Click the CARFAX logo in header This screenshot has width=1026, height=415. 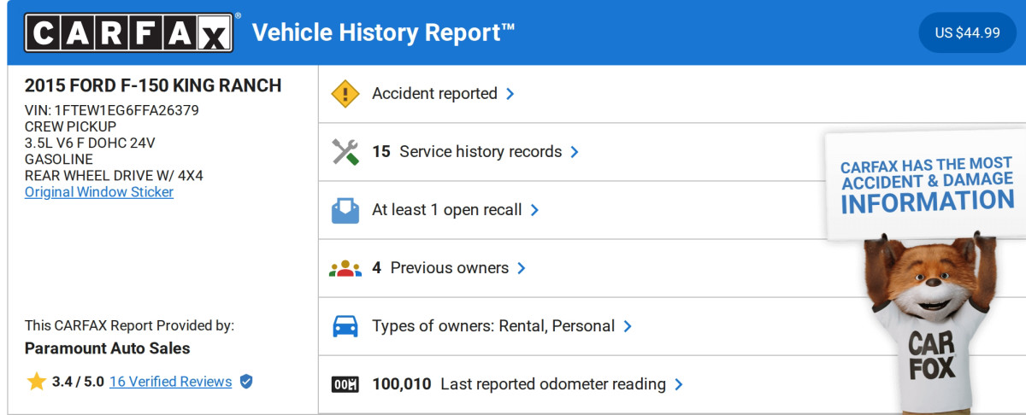128,33
